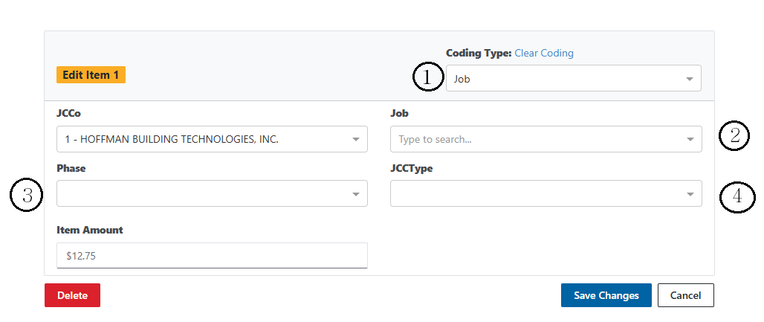The height and width of the screenshot is (322, 764).
Task: Cancel editing the item
Action: (685, 295)
